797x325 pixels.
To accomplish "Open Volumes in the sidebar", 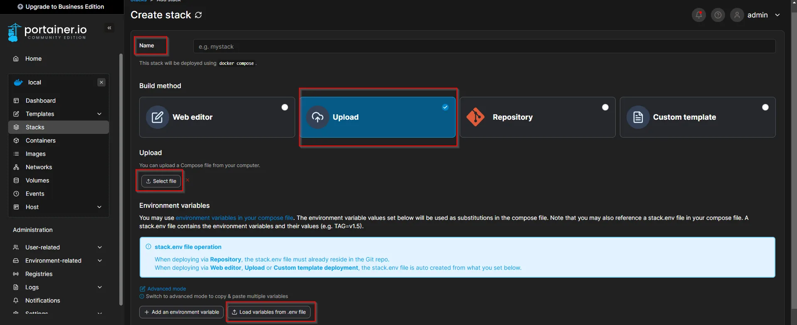I will coord(59,180).
